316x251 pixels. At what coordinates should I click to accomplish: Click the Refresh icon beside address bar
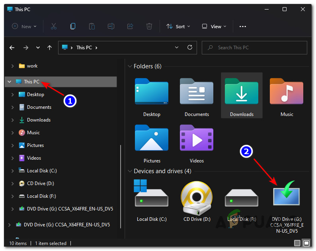pos(190,48)
